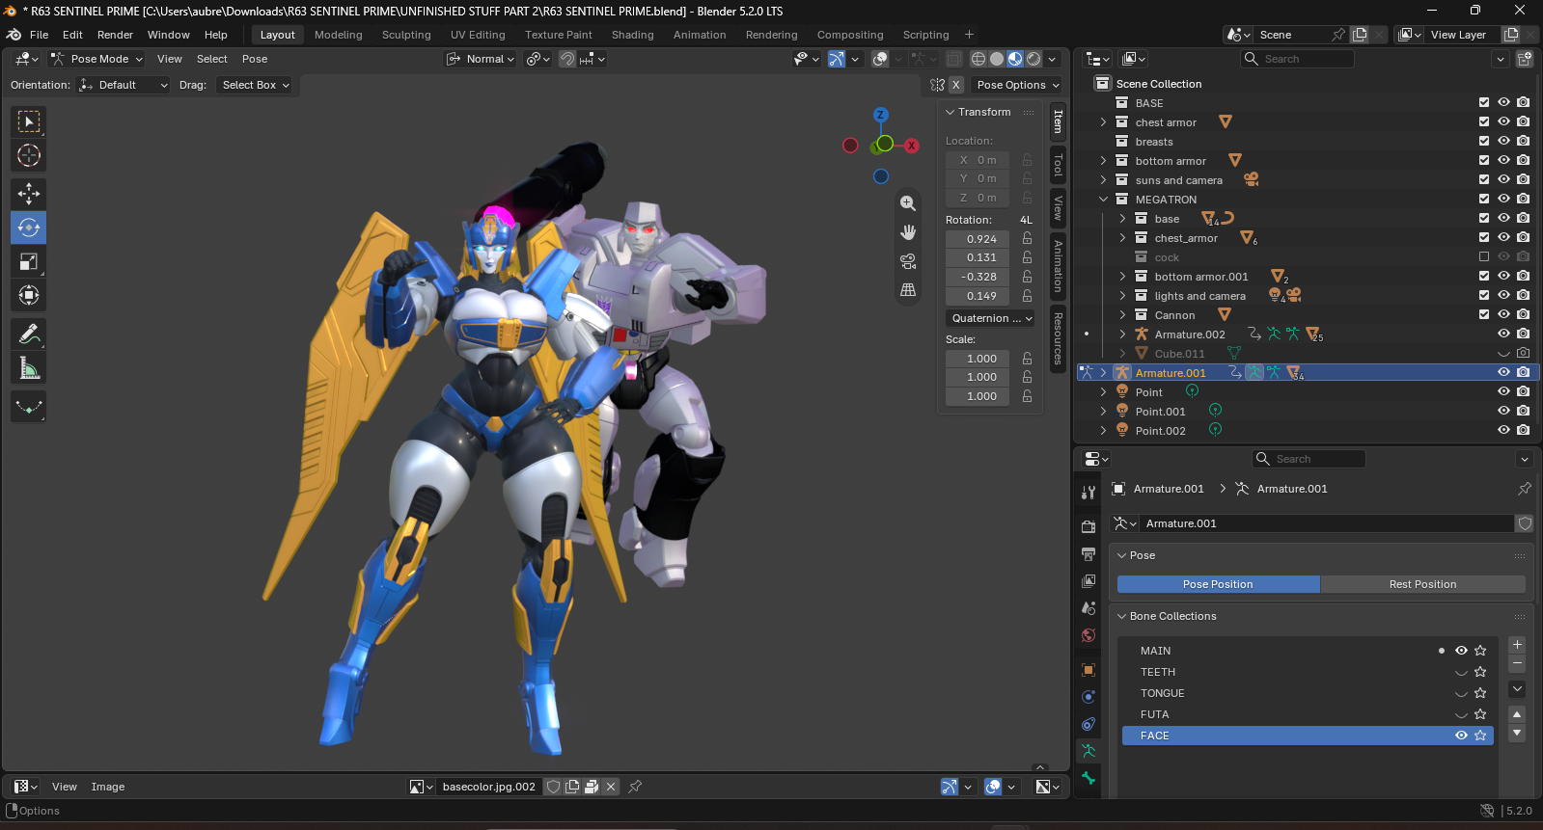Open the File menu
The width and height of the screenshot is (1543, 830).
[x=39, y=35]
